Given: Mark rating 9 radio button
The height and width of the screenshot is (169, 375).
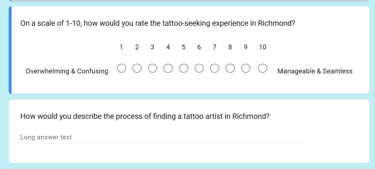Looking at the screenshot, I should 246,68.
